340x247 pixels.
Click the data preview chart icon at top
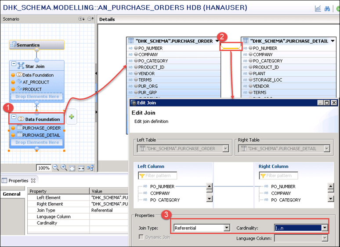(x=318, y=8)
